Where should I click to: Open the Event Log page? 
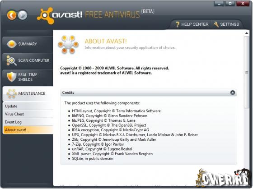coord(28,122)
